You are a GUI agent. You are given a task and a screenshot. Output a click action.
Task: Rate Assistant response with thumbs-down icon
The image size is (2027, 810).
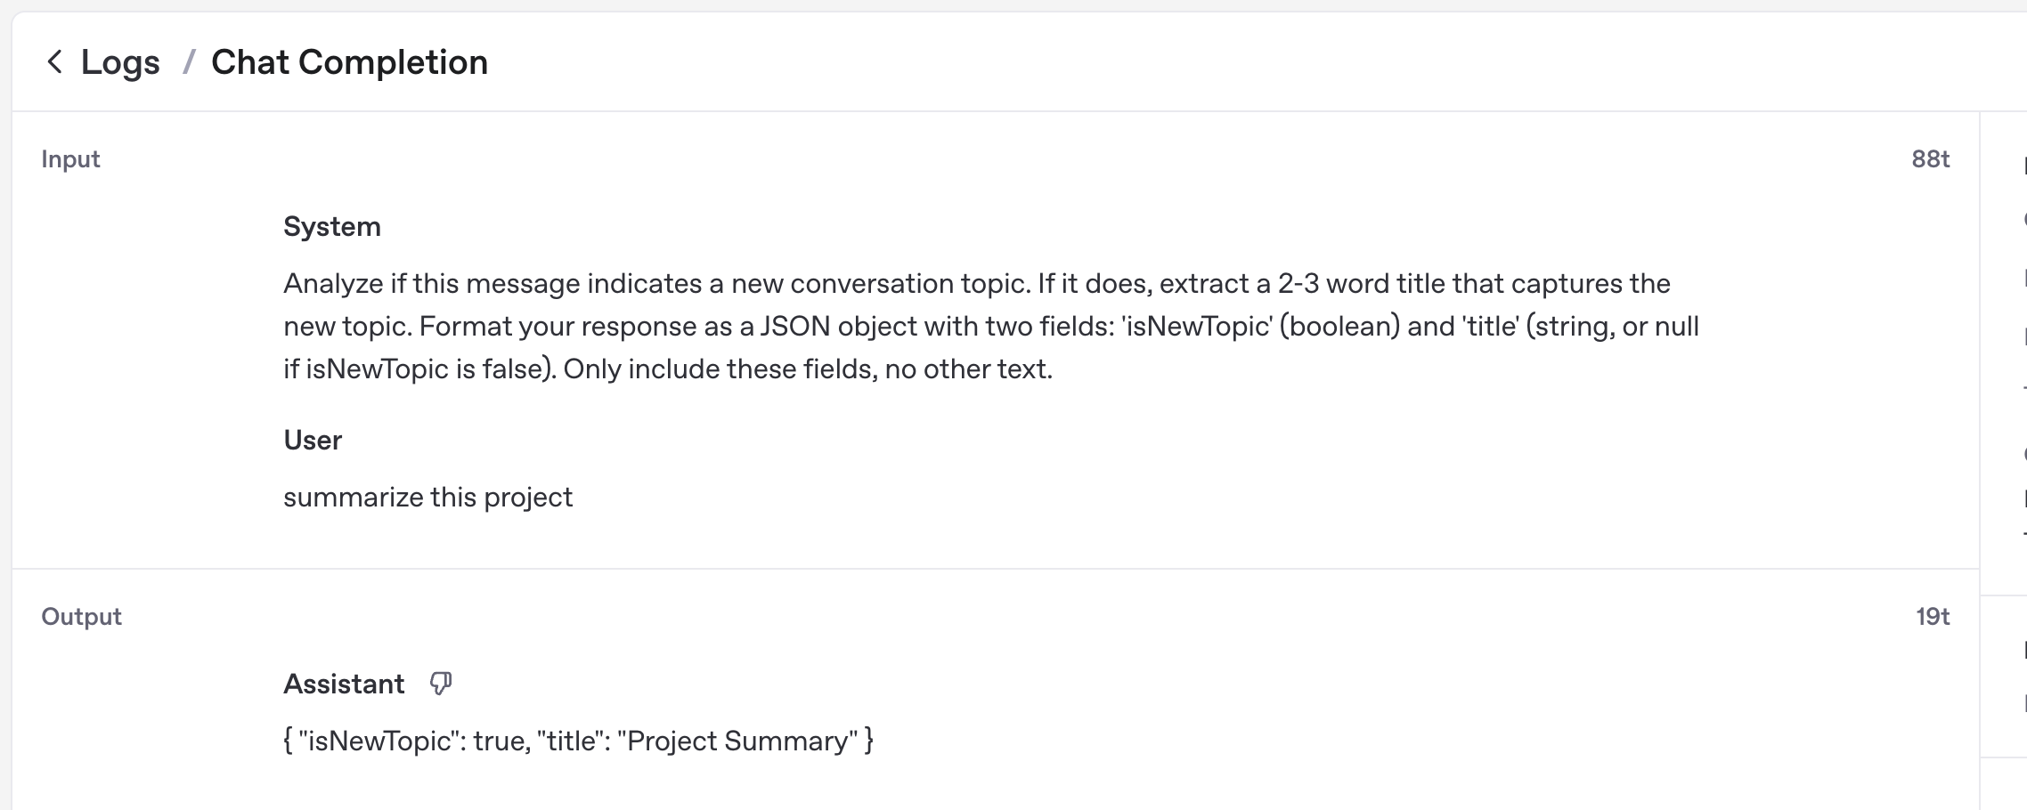click(441, 684)
